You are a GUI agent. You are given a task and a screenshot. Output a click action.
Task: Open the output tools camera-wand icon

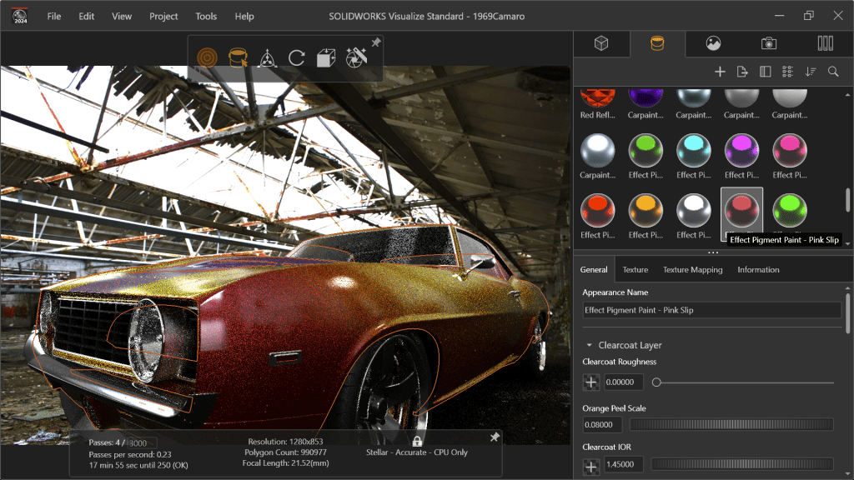click(356, 57)
